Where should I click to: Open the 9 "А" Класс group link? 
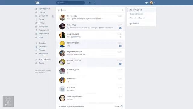pyautogui.click(x=45, y=59)
